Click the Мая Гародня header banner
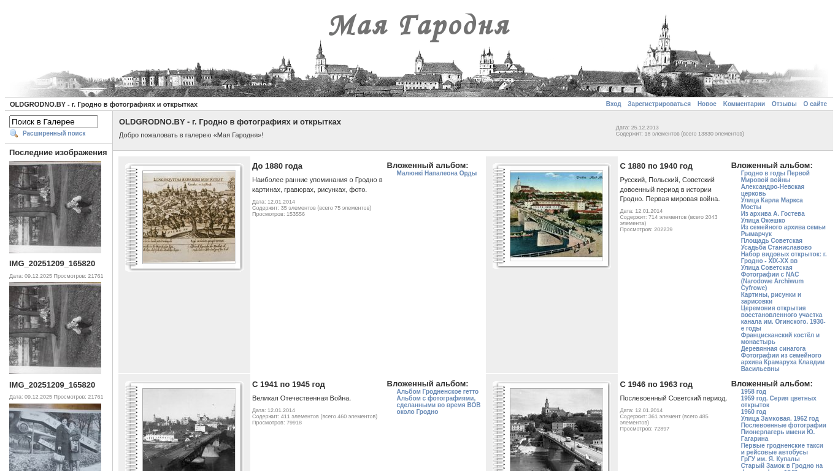The width and height of the screenshot is (838, 471). (x=419, y=49)
